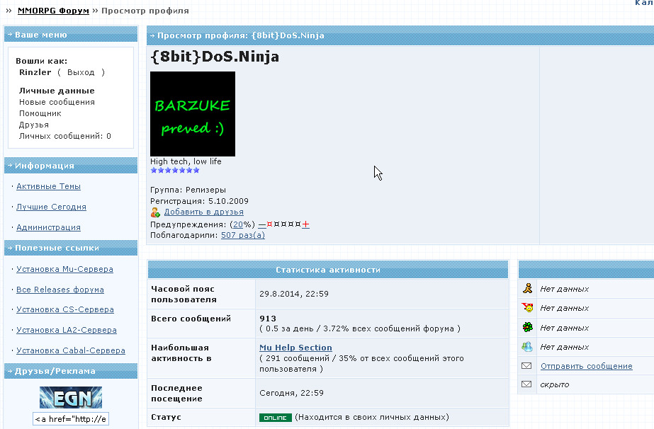Open Помощник menu entry

40,113
